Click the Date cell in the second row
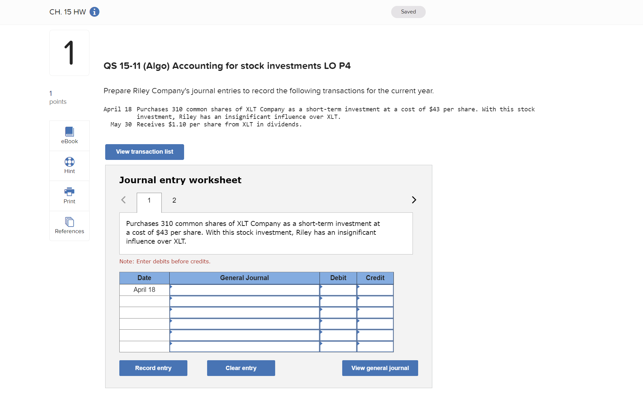Screen dimensions: 643x418 click(144, 301)
